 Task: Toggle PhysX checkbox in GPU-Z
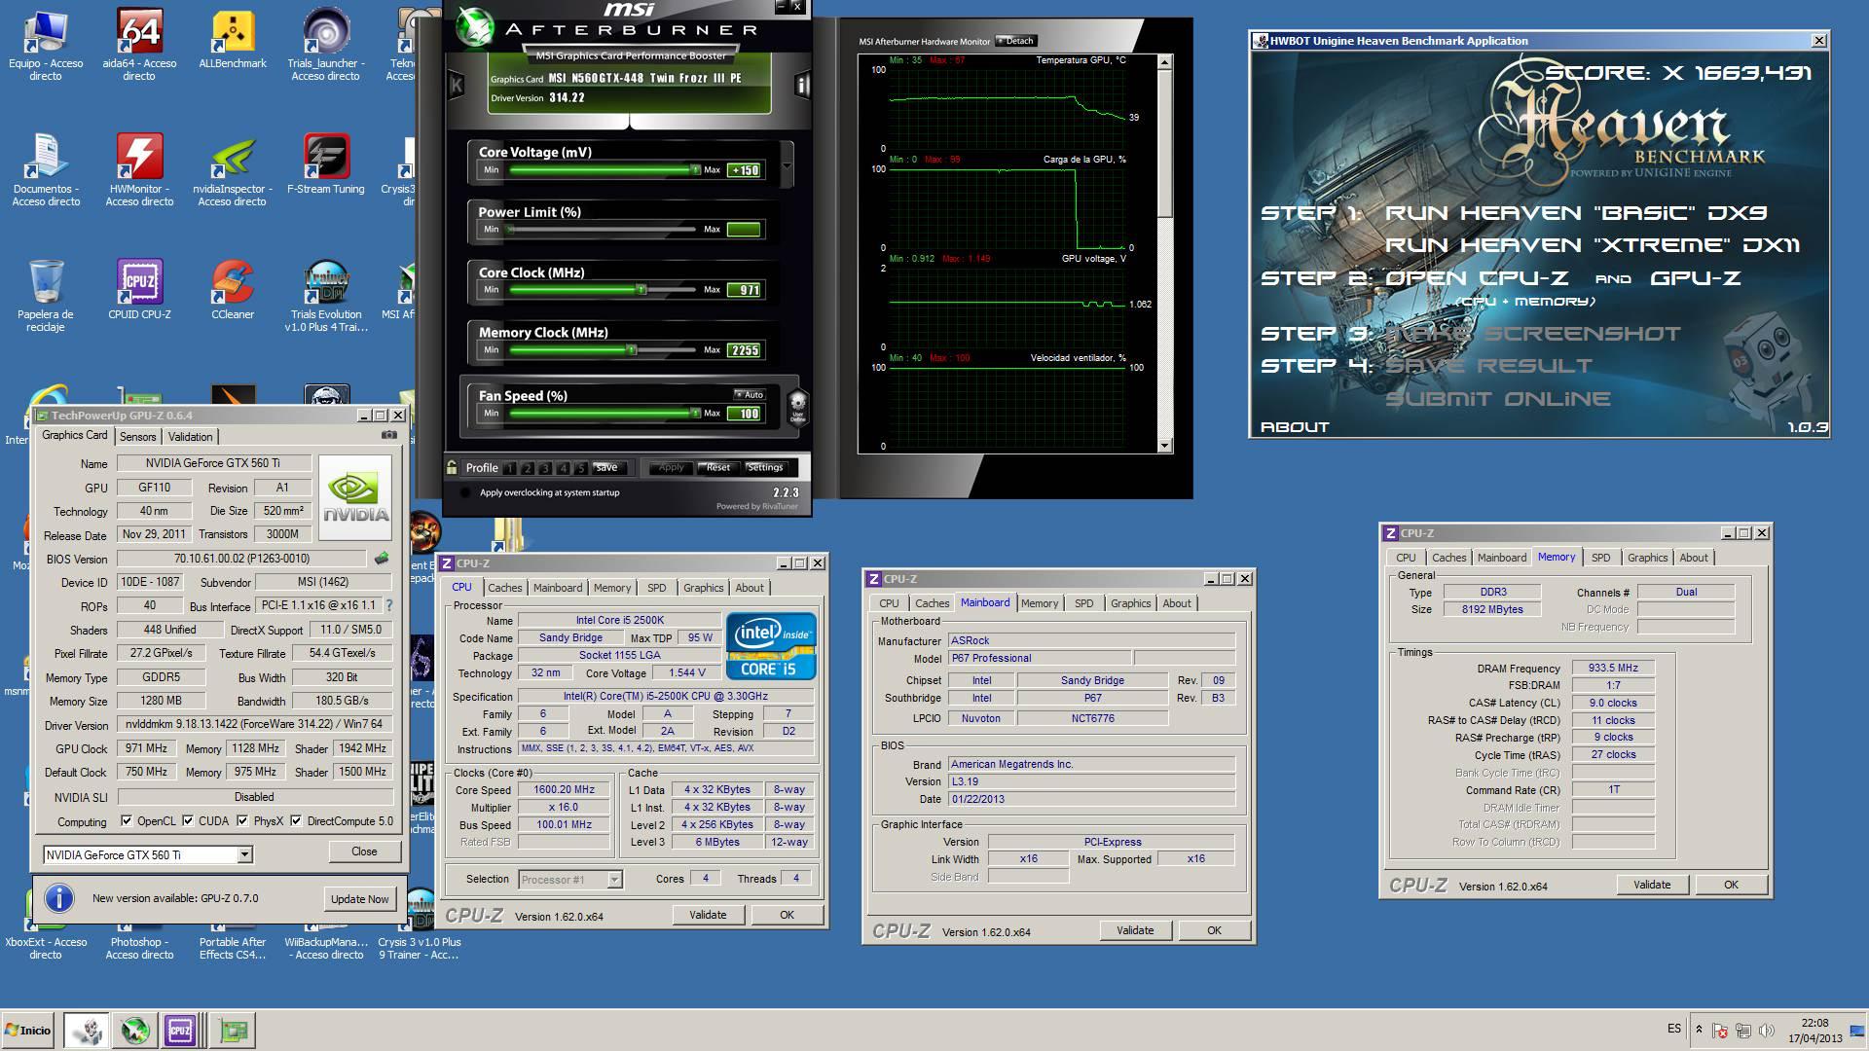pos(242,820)
